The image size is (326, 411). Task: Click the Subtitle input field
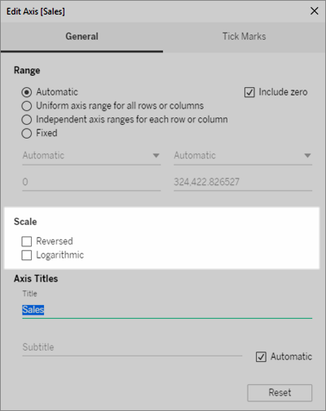132,347
